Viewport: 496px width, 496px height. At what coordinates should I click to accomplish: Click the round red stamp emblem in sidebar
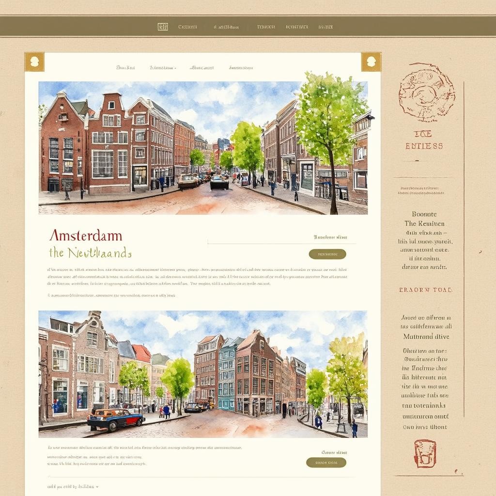pyautogui.click(x=427, y=93)
